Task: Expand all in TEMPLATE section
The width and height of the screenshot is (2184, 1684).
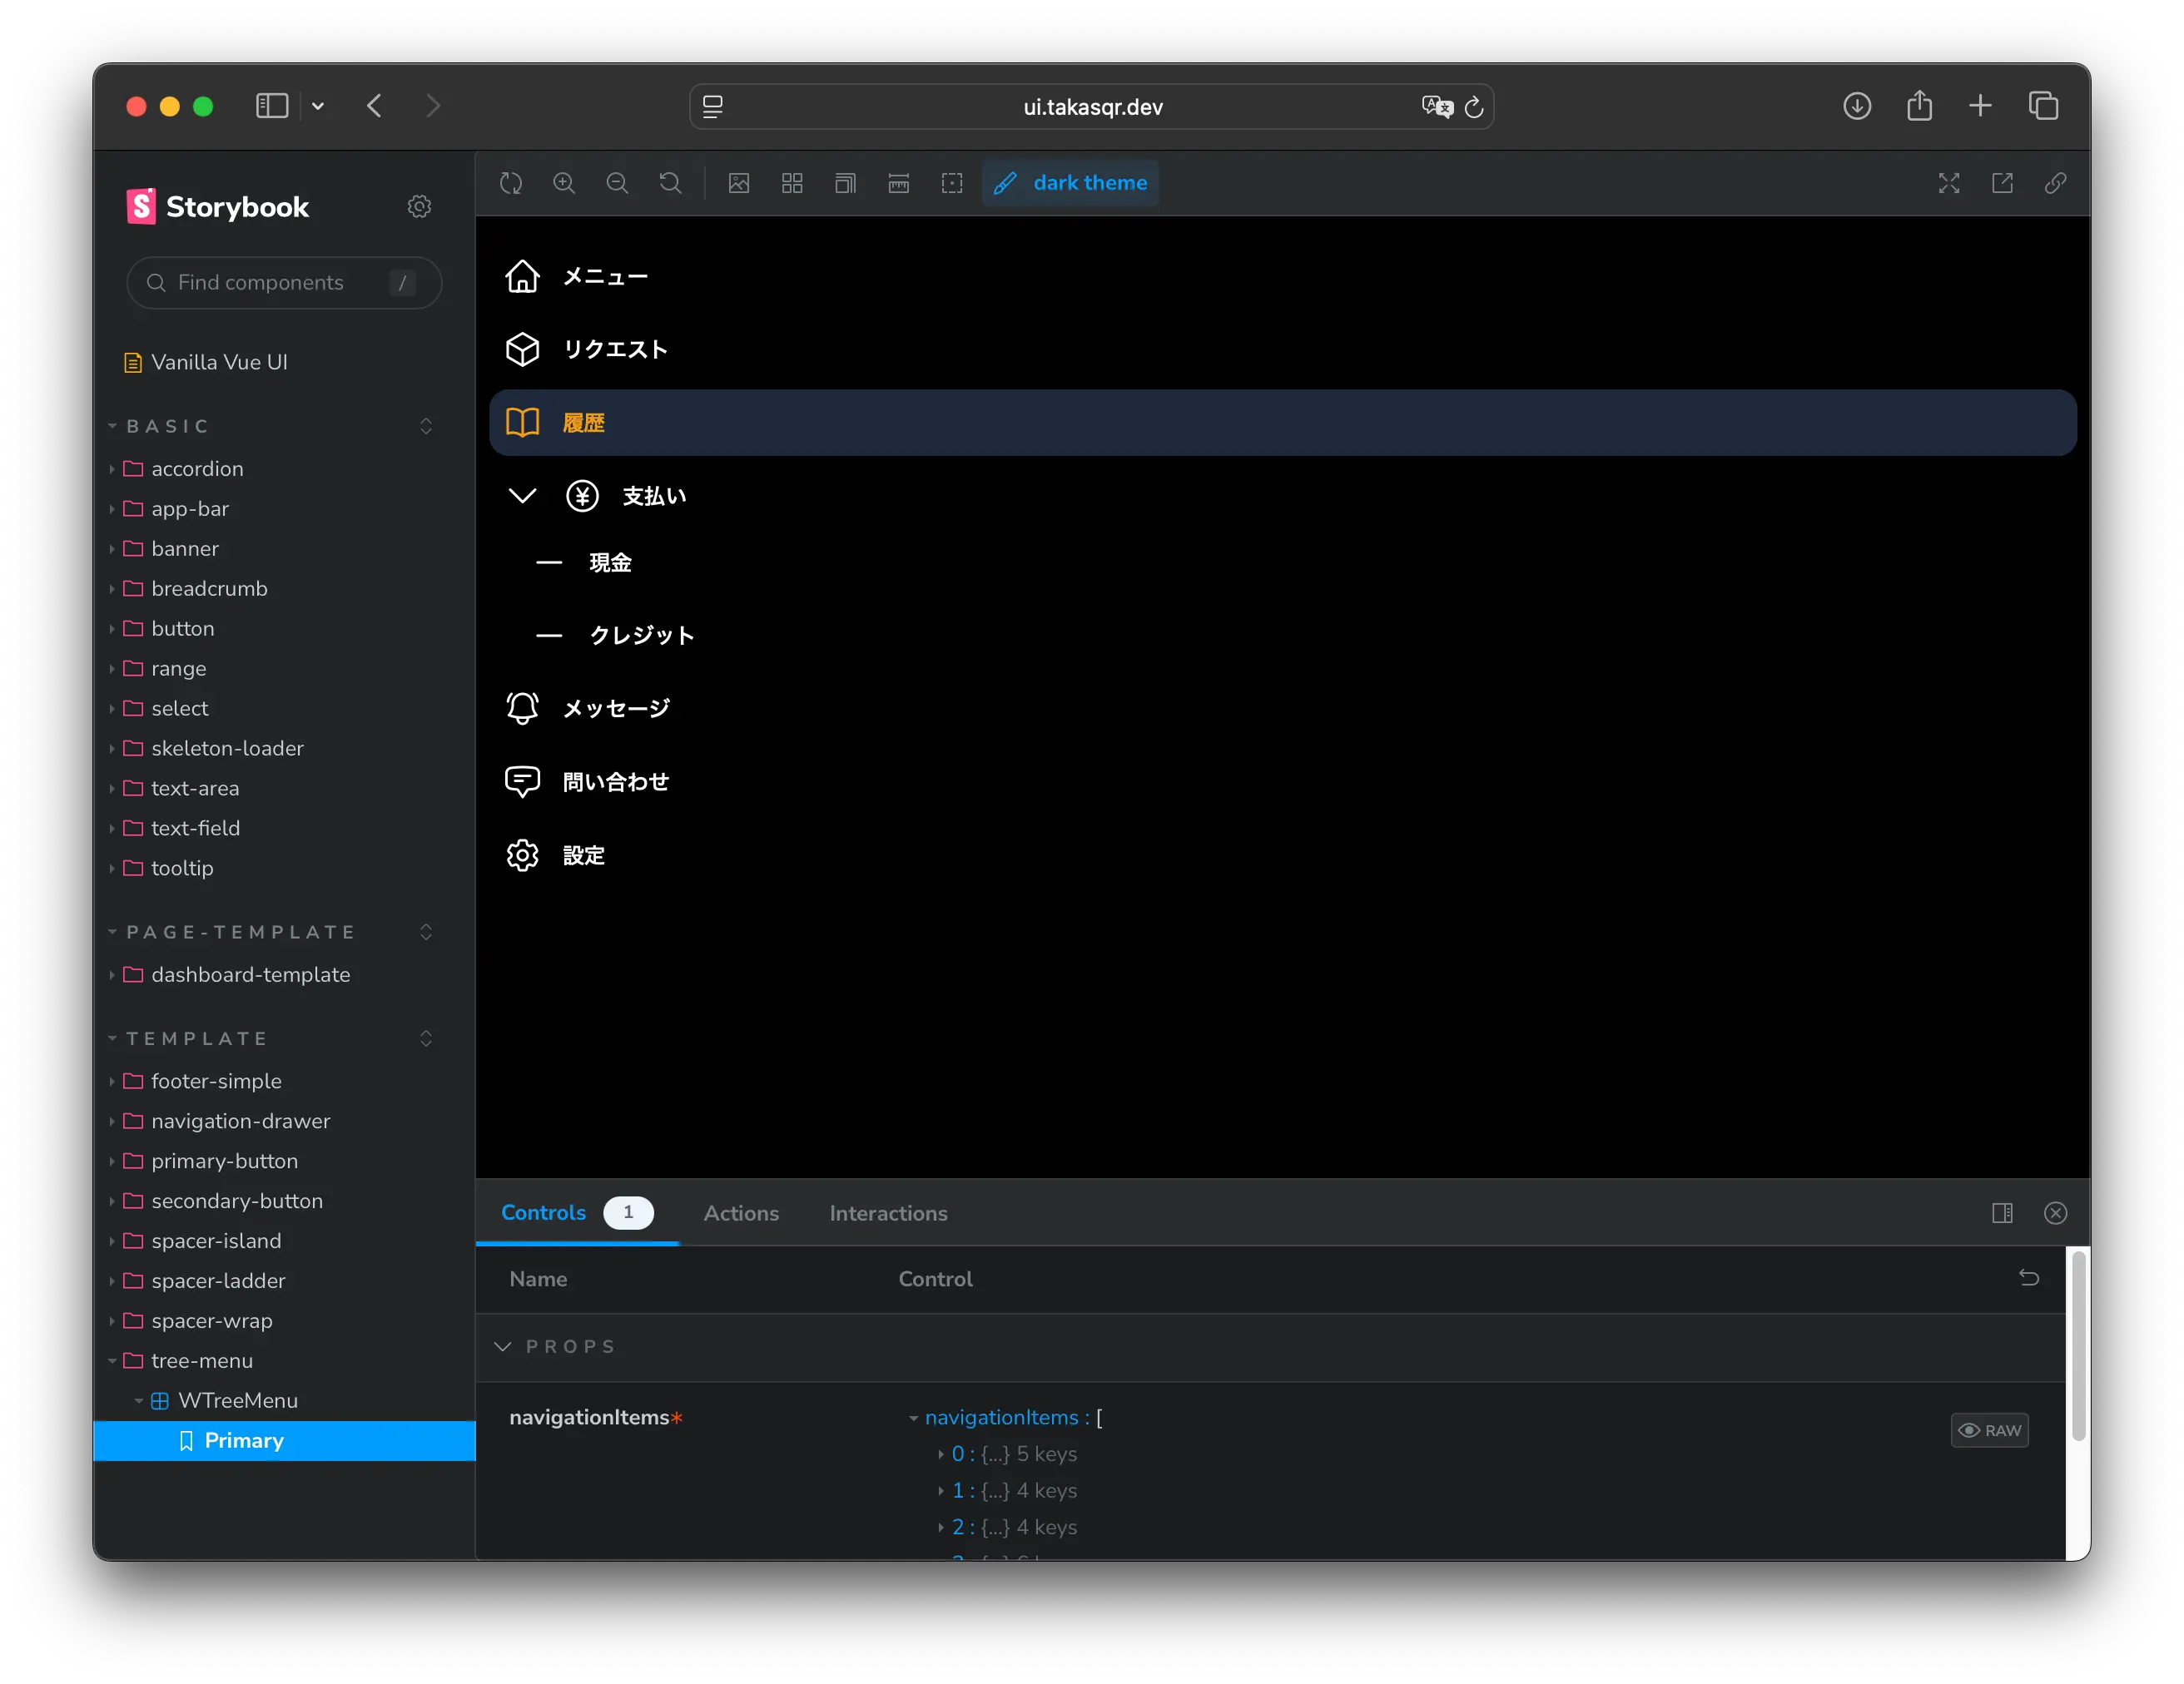Action: coord(426,1038)
